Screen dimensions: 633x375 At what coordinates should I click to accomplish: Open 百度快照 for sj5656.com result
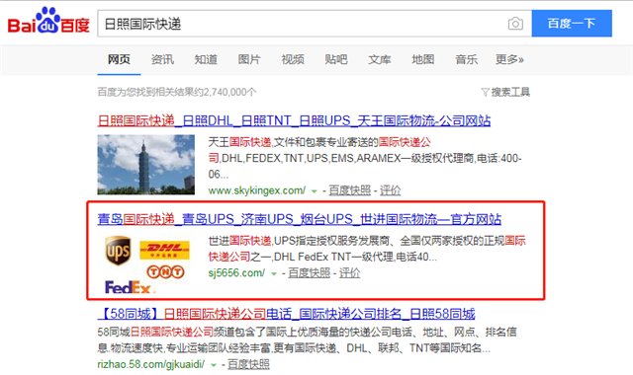pyautogui.click(x=309, y=272)
